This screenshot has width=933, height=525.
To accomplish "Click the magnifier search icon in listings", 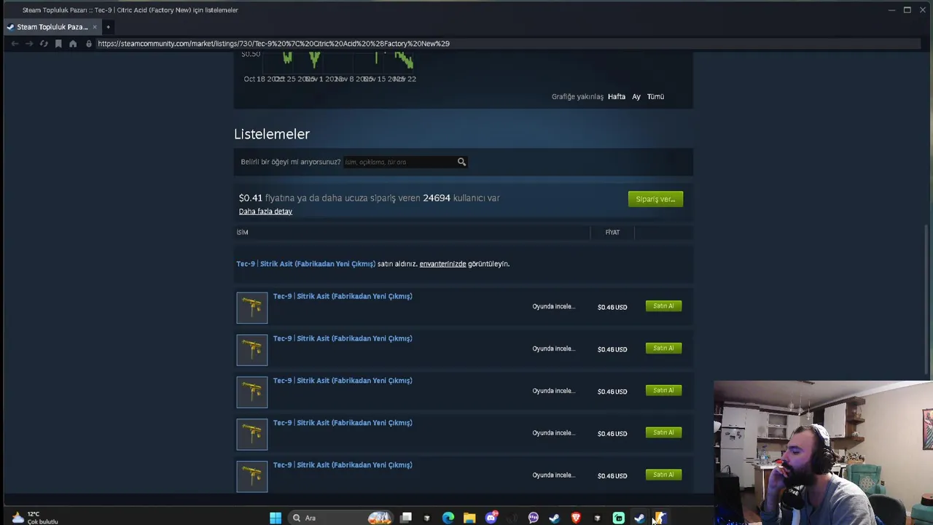I will (461, 162).
